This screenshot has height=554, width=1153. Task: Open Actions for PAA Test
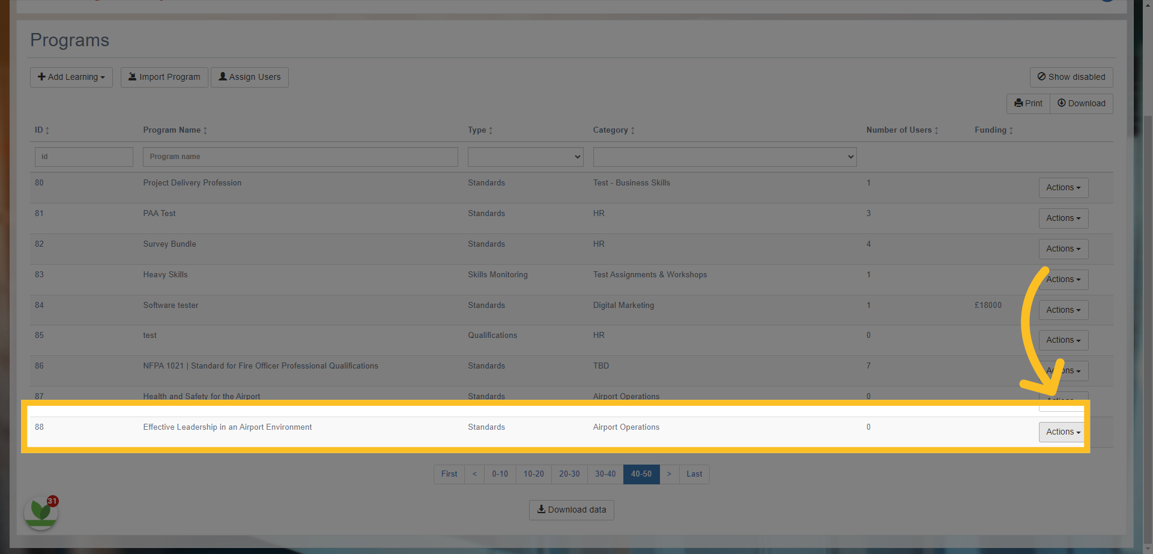click(1064, 218)
